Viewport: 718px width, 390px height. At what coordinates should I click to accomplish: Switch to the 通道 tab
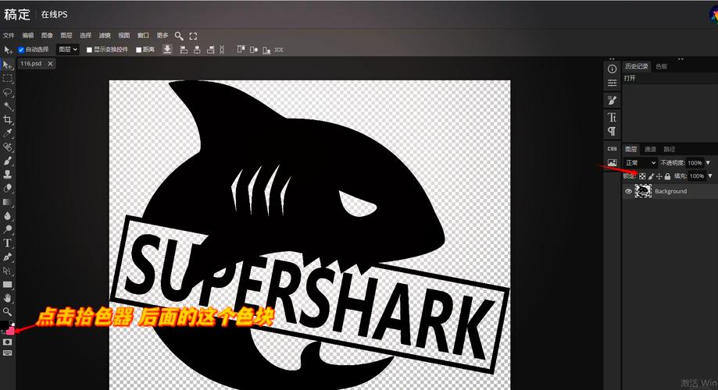(650, 149)
